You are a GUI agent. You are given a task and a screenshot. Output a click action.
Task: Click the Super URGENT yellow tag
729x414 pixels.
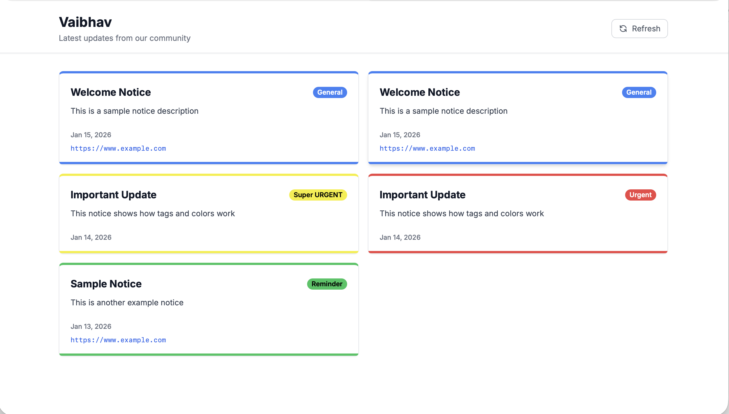tap(318, 195)
